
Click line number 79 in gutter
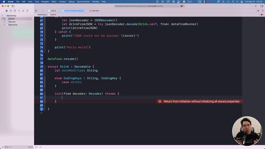pyautogui.click(x=41, y=67)
